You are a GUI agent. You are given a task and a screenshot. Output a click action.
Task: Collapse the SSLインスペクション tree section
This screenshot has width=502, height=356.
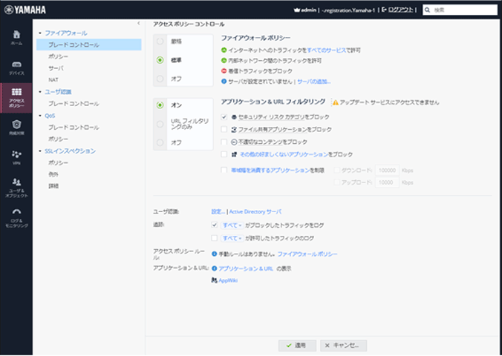pyautogui.click(x=39, y=151)
